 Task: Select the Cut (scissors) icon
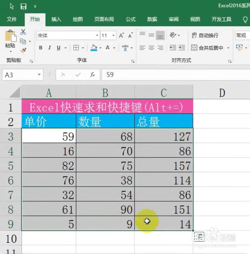(23, 32)
